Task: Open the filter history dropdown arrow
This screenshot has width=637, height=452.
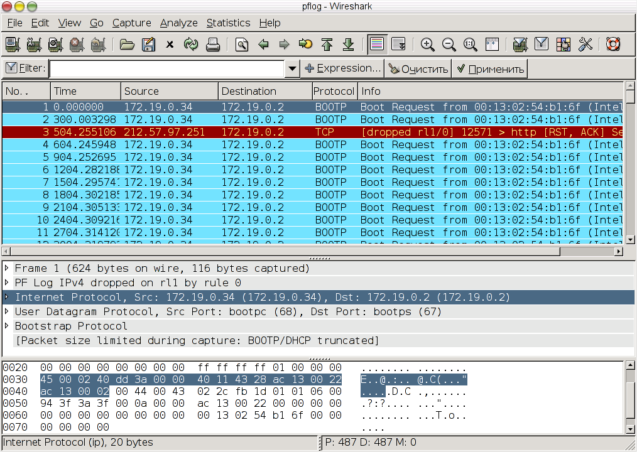Action: coord(291,68)
